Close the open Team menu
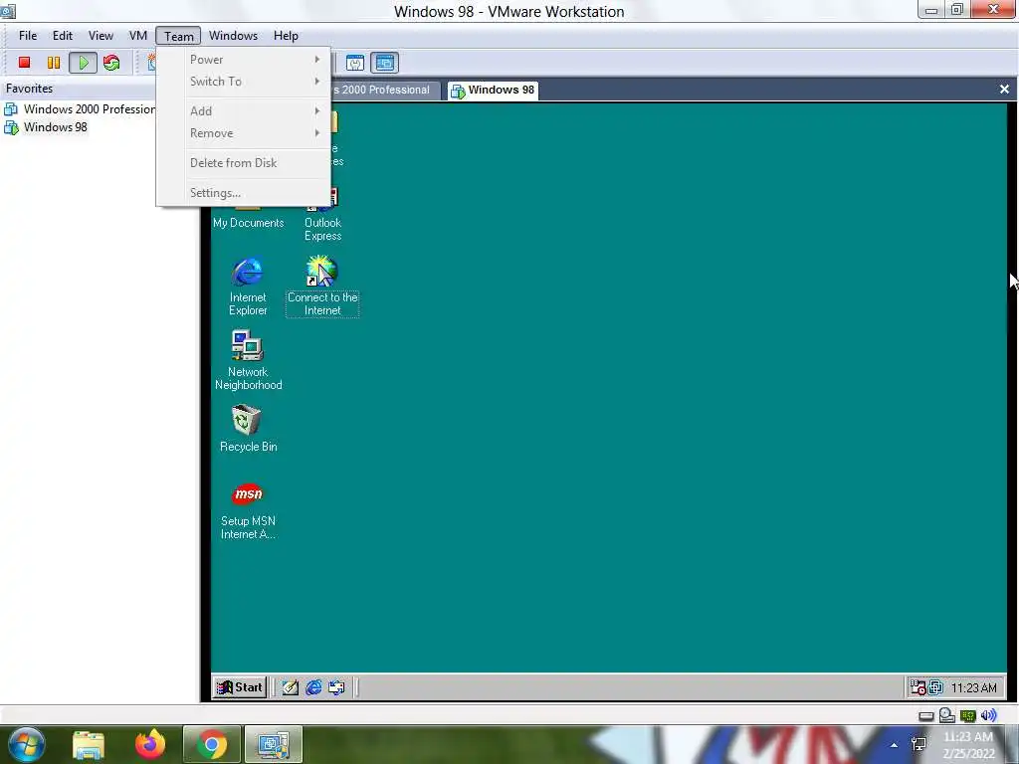The image size is (1019, 764). tap(178, 37)
